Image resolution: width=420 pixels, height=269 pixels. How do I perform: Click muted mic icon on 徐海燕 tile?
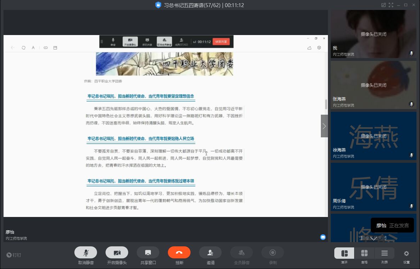tap(412, 155)
